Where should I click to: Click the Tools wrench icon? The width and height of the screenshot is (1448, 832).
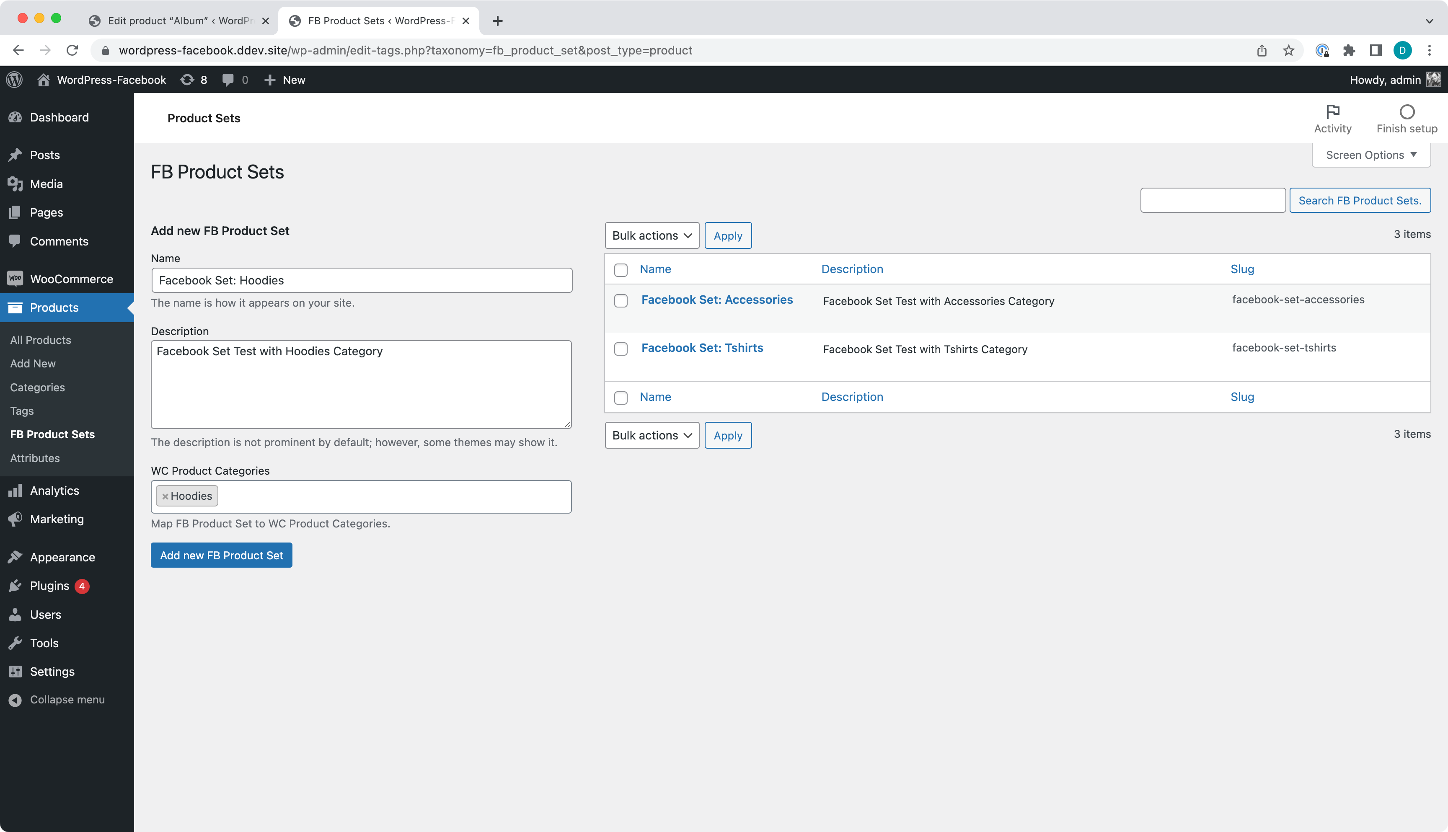pos(16,643)
